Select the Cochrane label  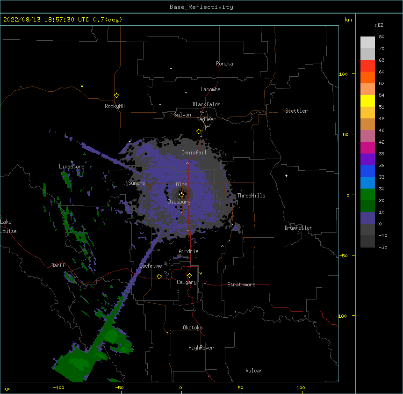pos(151,266)
